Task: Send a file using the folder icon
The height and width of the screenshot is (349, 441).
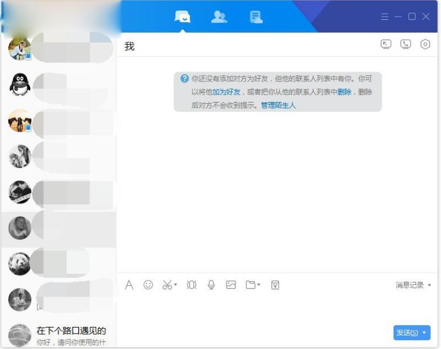Action: (x=249, y=285)
